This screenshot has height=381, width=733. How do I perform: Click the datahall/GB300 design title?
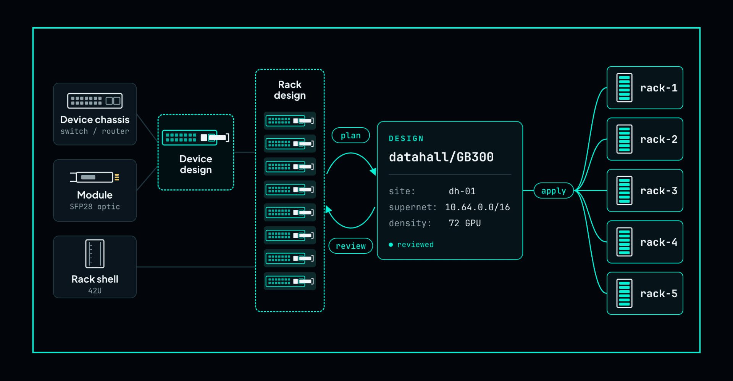[441, 157]
